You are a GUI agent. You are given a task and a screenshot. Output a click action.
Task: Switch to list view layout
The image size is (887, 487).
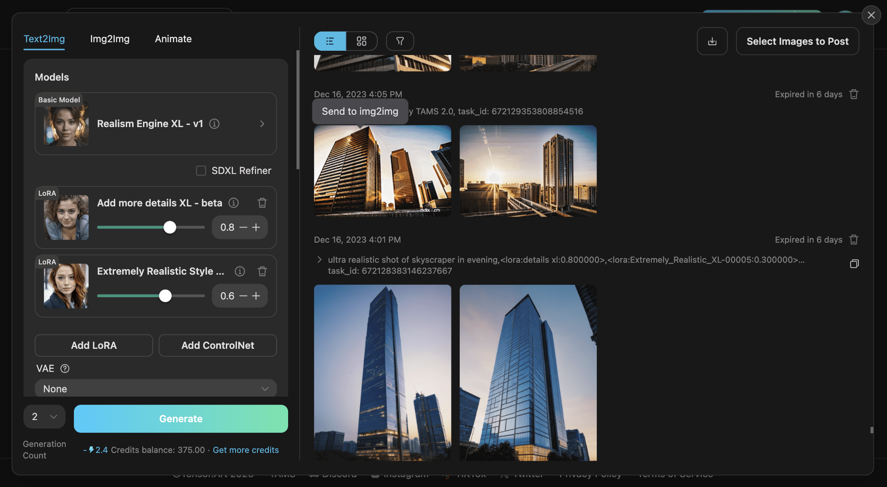click(330, 41)
